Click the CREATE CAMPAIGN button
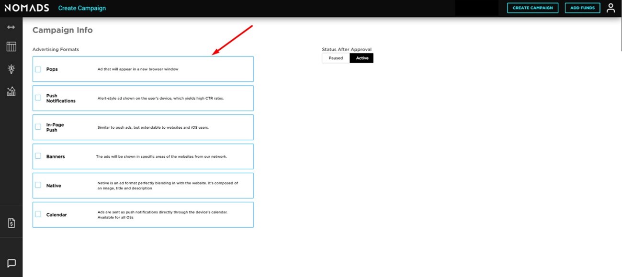The image size is (622, 277). (532, 8)
